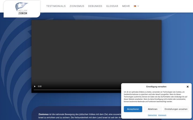Open the Datenschutz link

152,115
